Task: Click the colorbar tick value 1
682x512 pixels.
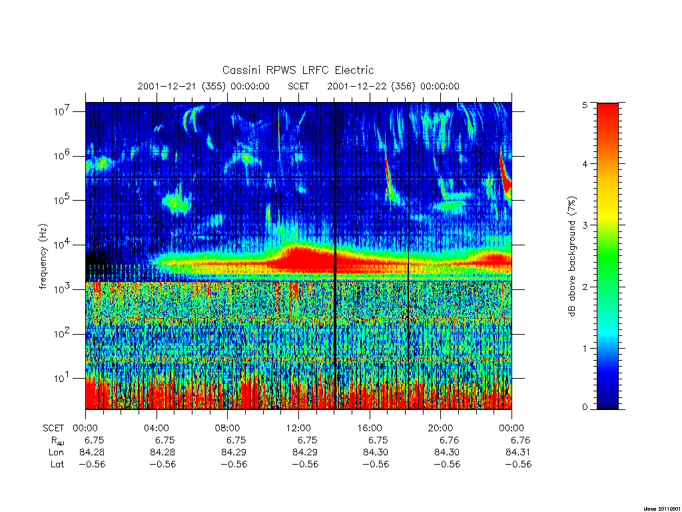Action: click(x=585, y=348)
